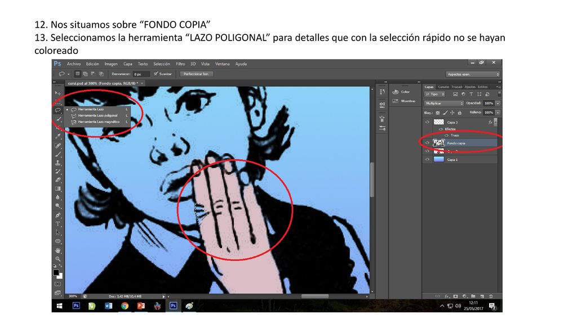577x324 pixels.
Task: Select the Spot Healing Brush tool
Action: (x=58, y=146)
